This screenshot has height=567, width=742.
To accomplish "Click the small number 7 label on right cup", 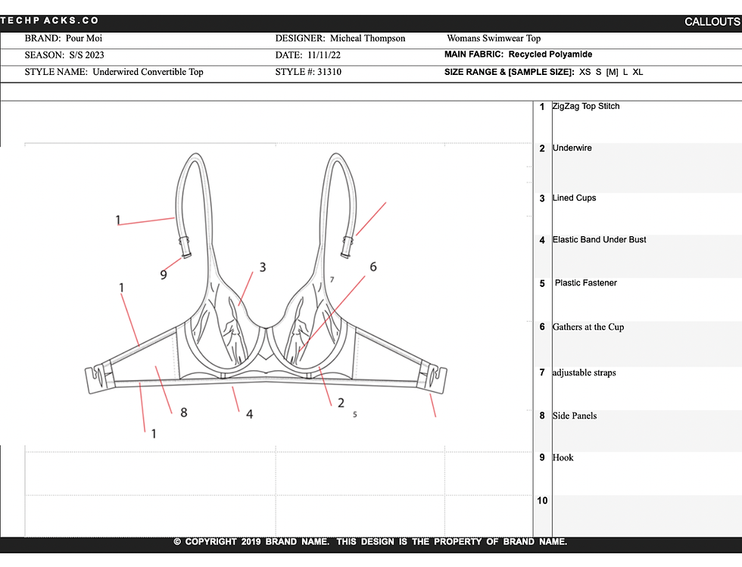I will pyautogui.click(x=332, y=279).
